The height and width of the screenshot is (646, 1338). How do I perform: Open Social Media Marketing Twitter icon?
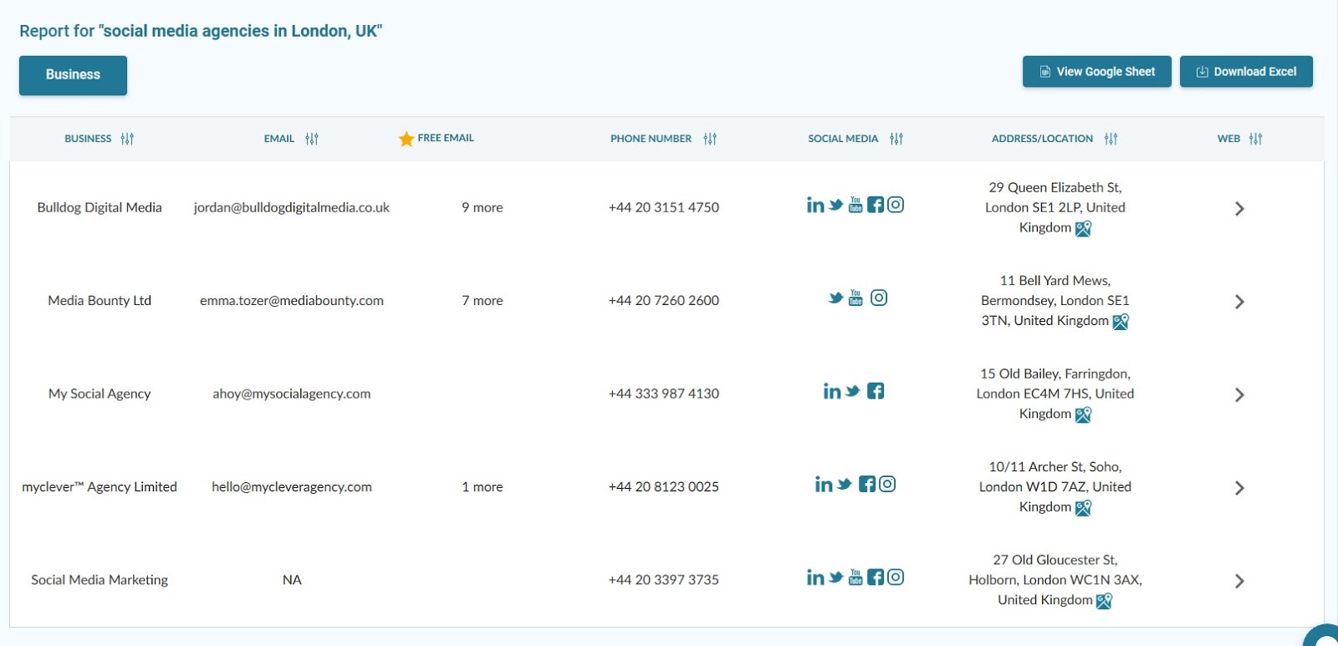[x=835, y=577]
